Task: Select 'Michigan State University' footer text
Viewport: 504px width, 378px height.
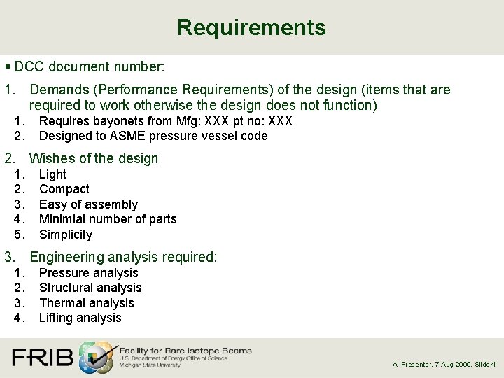Action: click(x=150, y=365)
